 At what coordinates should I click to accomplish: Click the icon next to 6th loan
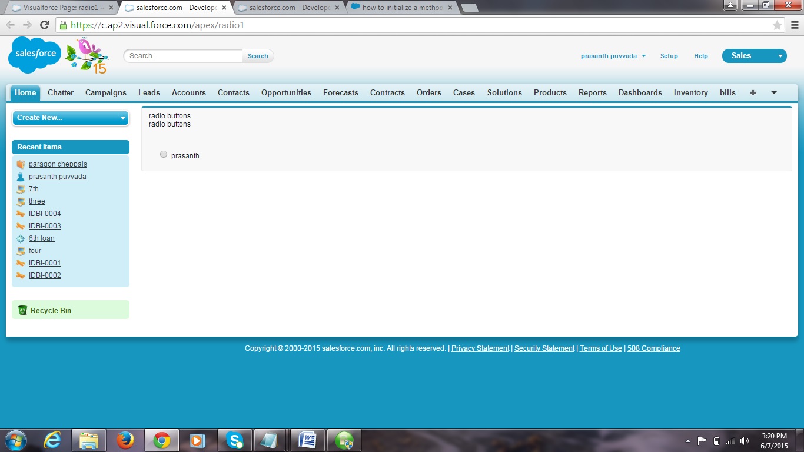coord(21,238)
